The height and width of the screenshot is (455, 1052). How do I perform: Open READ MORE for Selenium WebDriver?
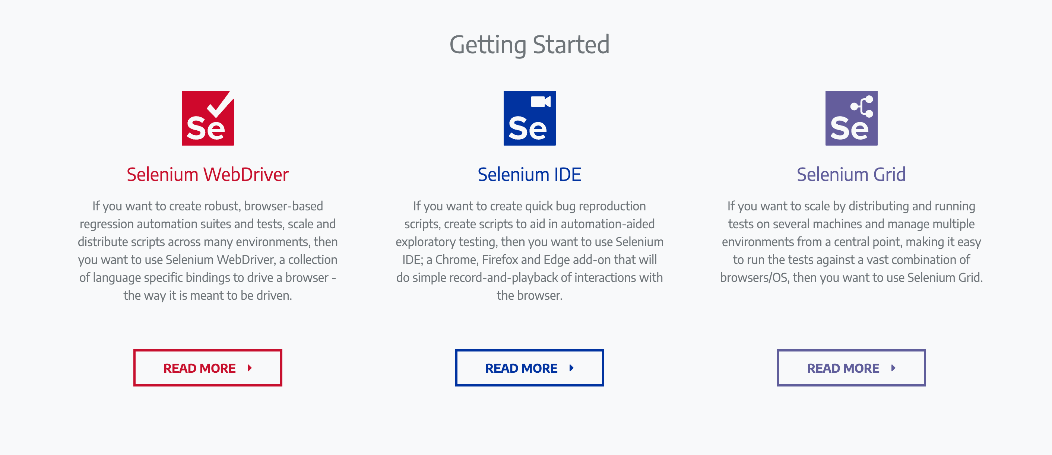(x=207, y=367)
